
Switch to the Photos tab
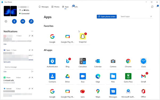[x=55, y=7]
